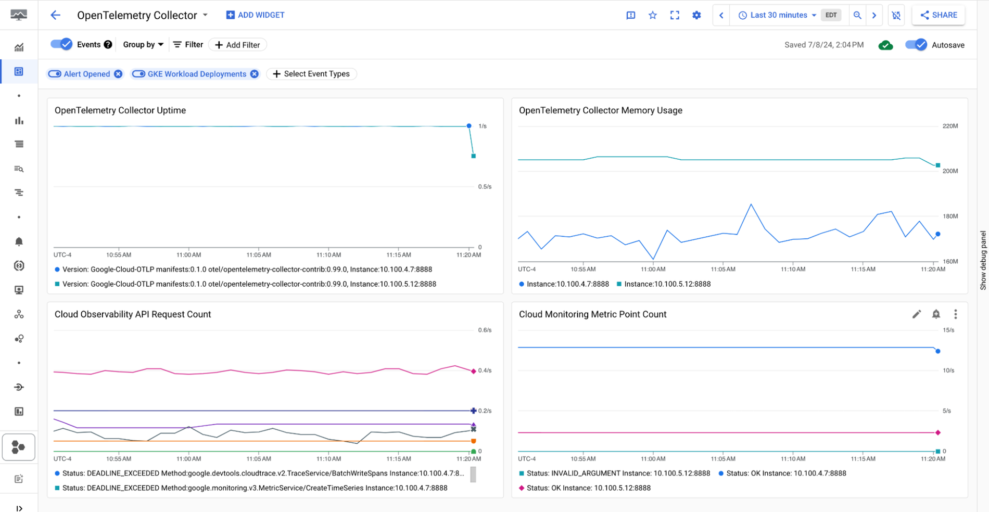Open the log search icon in sidebar
Image resolution: width=989 pixels, height=512 pixels.
(x=19, y=169)
